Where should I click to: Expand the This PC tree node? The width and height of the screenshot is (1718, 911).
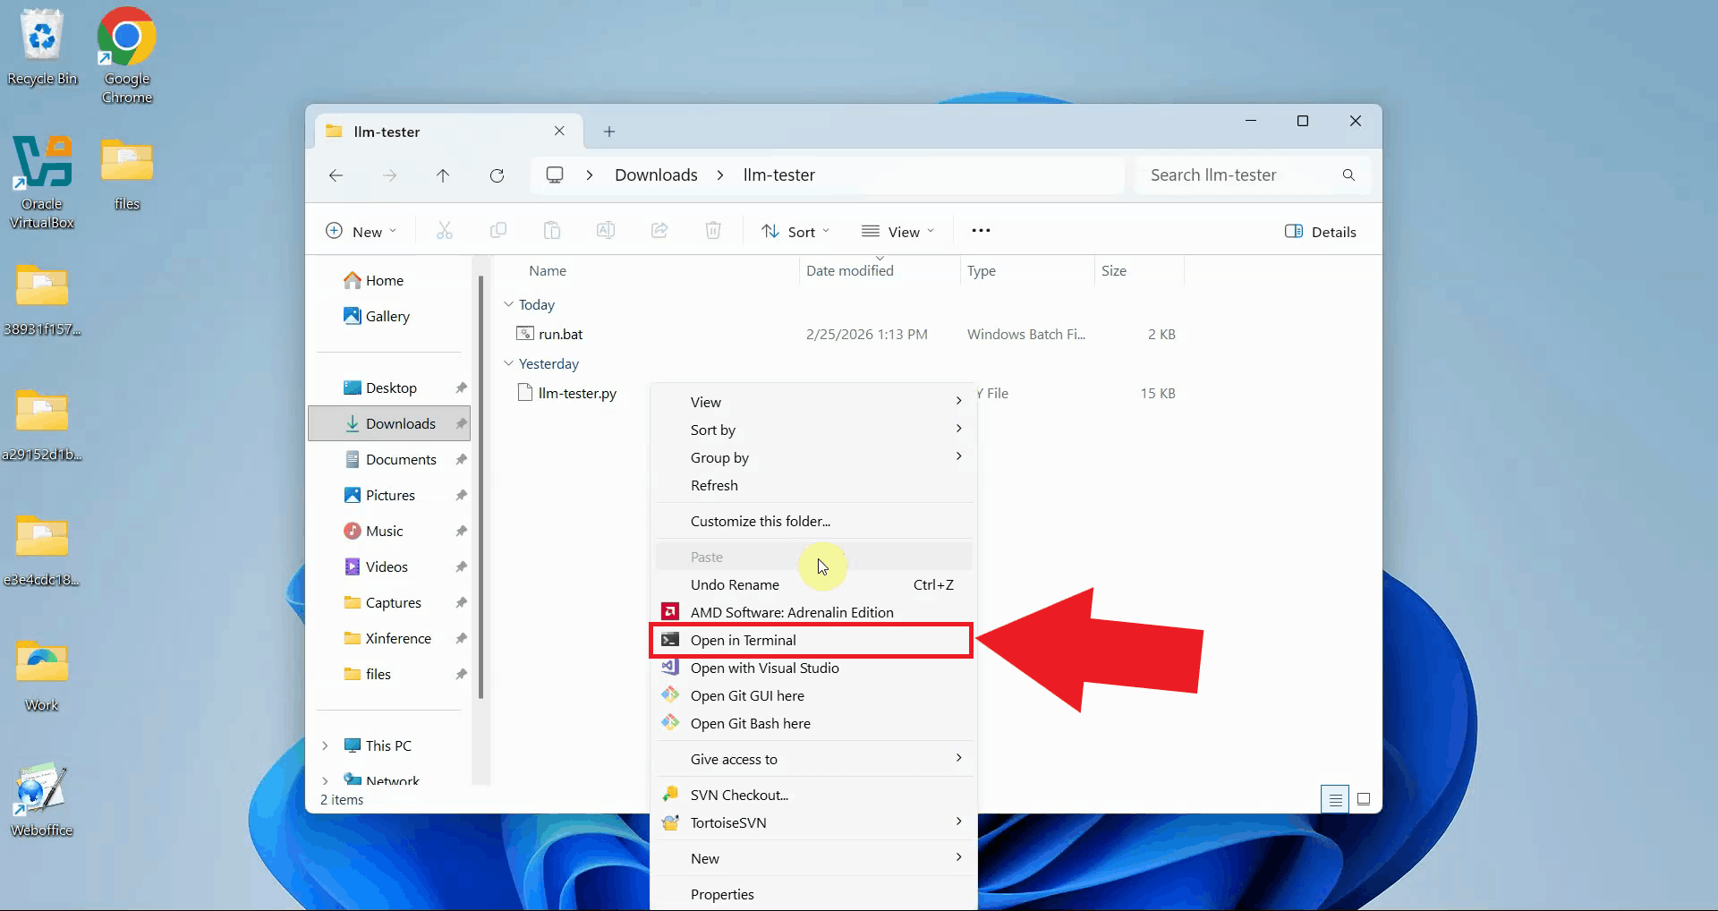pyautogui.click(x=325, y=745)
